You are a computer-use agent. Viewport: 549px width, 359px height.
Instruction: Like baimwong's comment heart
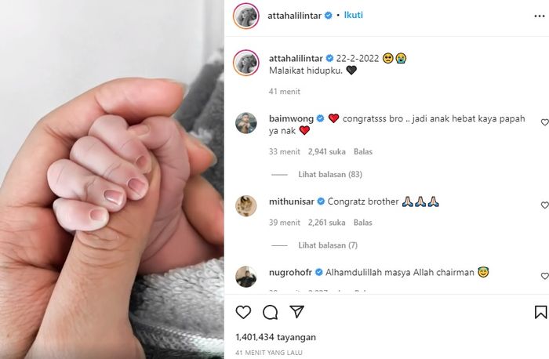tap(545, 122)
